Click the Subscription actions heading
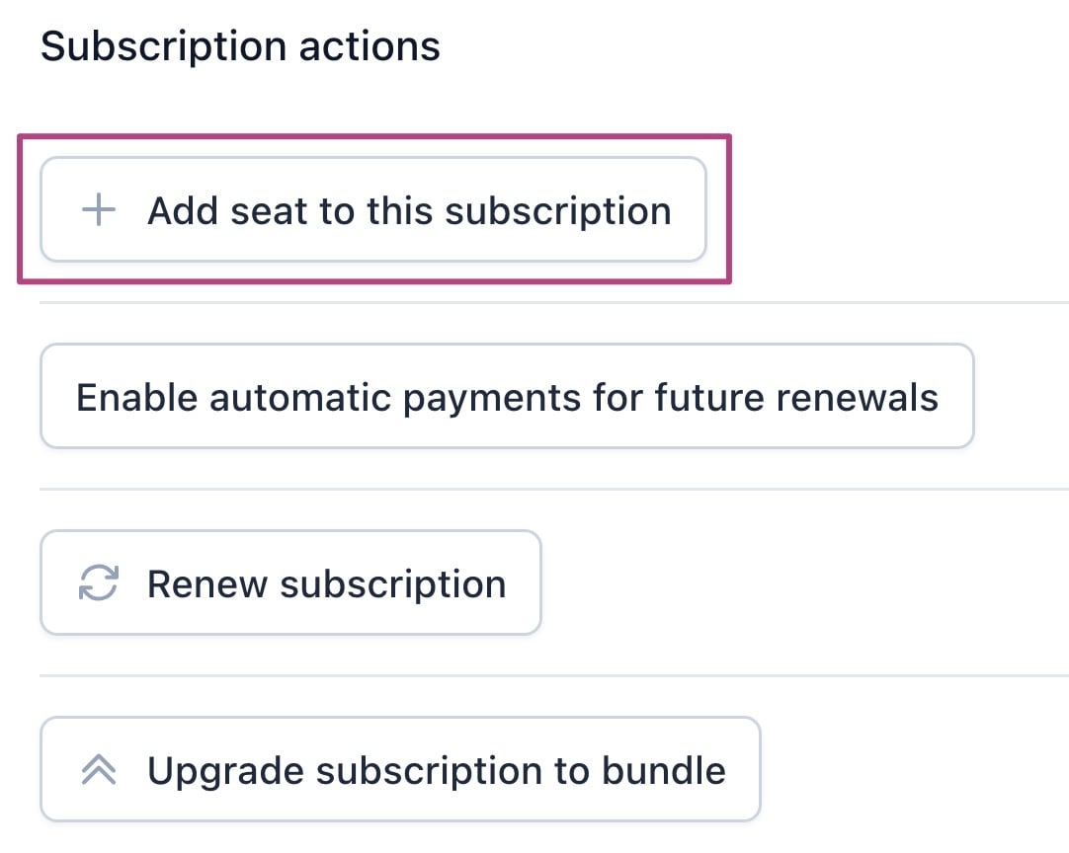The image size is (1069, 853). (x=240, y=46)
